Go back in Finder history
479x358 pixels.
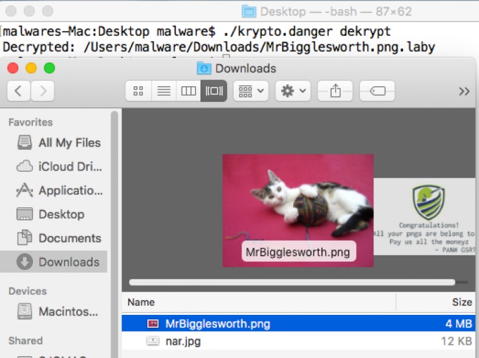[x=19, y=91]
